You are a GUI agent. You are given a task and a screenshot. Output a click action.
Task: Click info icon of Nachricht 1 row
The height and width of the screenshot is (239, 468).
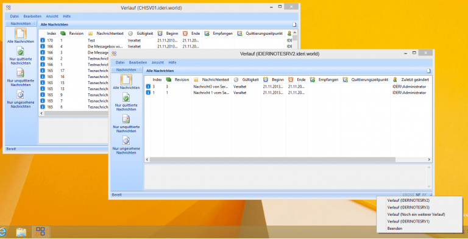(148, 93)
